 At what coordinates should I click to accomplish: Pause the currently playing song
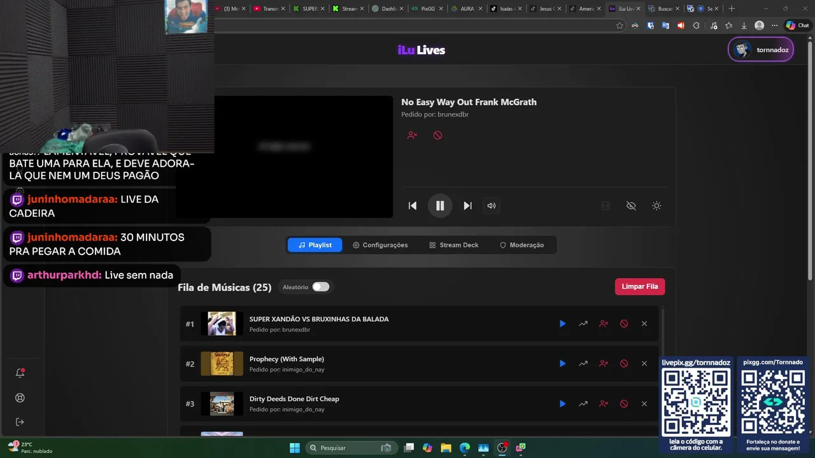click(440, 205)
